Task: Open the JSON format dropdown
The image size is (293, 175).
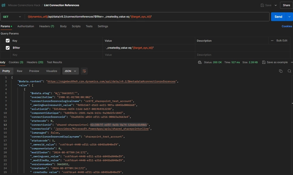Action: (x=71, y=71)
